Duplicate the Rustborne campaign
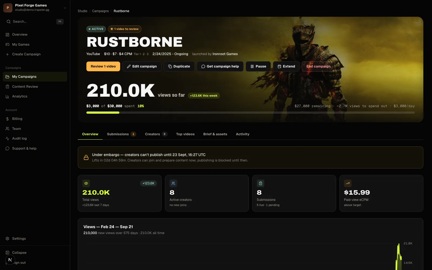 pos(179,66)
